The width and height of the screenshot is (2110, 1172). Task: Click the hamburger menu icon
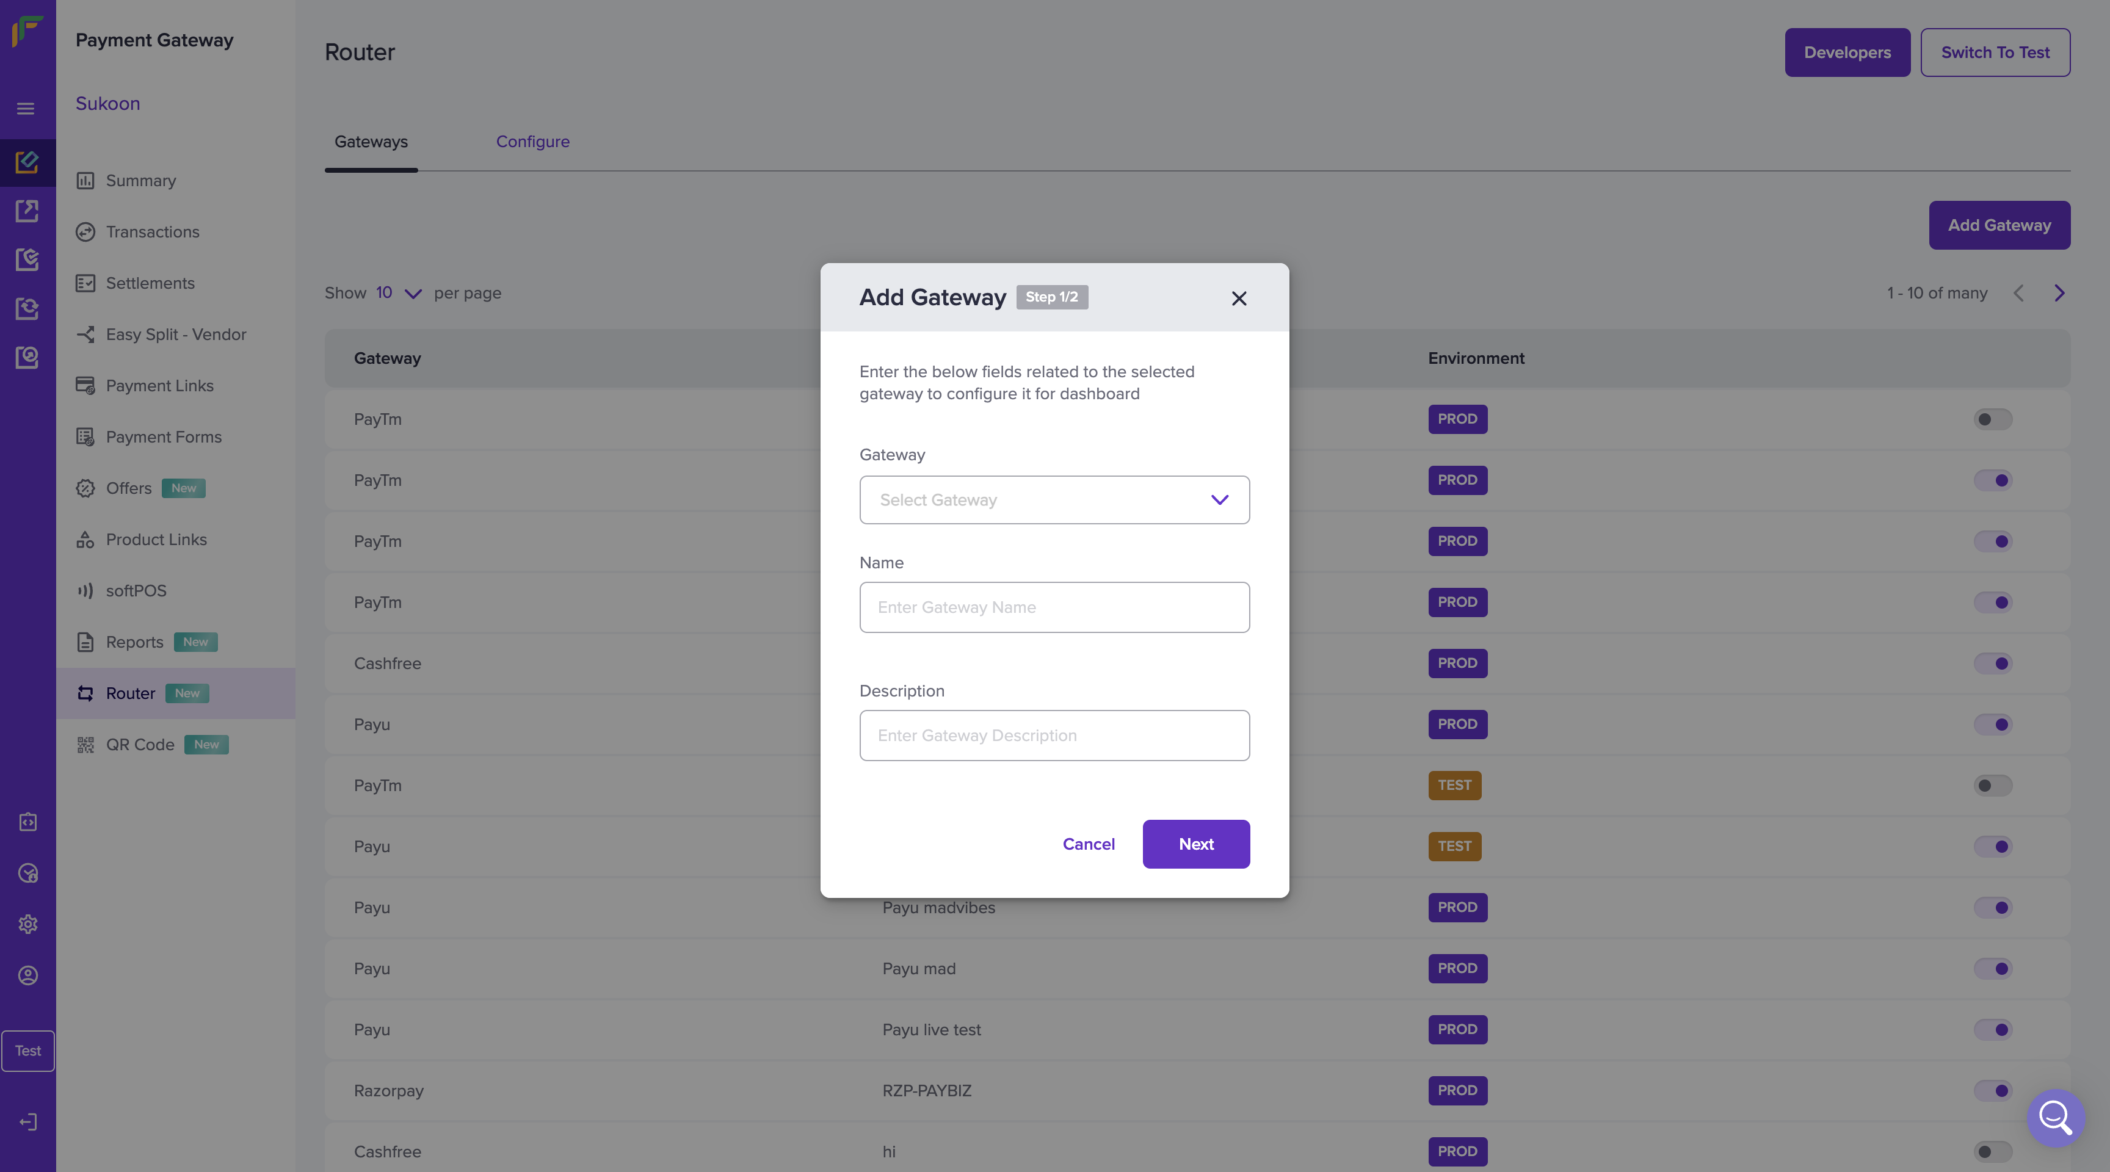coord(26,108)
